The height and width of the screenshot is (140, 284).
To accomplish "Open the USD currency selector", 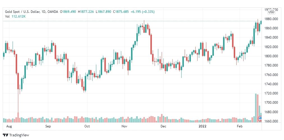I will pyautogui.click(x=271, y=12).
